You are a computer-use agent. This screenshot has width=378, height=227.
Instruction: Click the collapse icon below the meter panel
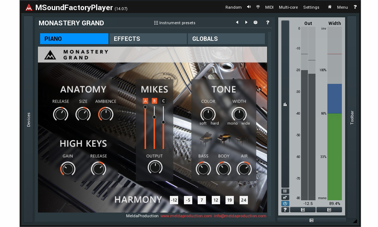(x=312, y=220)
